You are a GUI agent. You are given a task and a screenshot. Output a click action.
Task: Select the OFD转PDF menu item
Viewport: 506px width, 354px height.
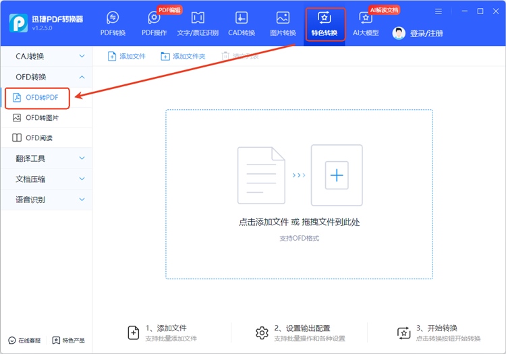47,97
